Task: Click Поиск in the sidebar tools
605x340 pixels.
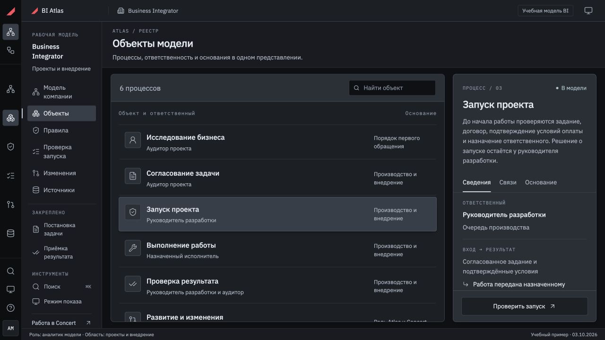Action: coord(61,287)
